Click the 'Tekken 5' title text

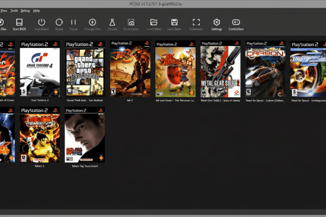pyautogui.click(x=39, y=166)
